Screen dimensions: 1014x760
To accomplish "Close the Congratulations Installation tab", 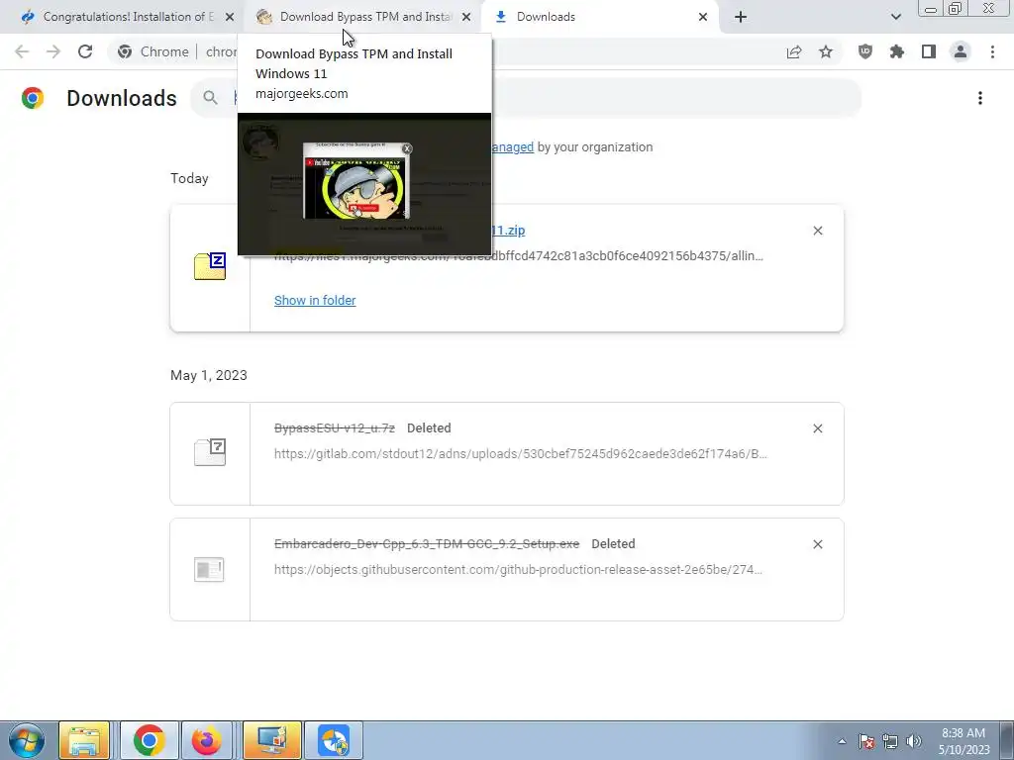I will coord(230,17).
